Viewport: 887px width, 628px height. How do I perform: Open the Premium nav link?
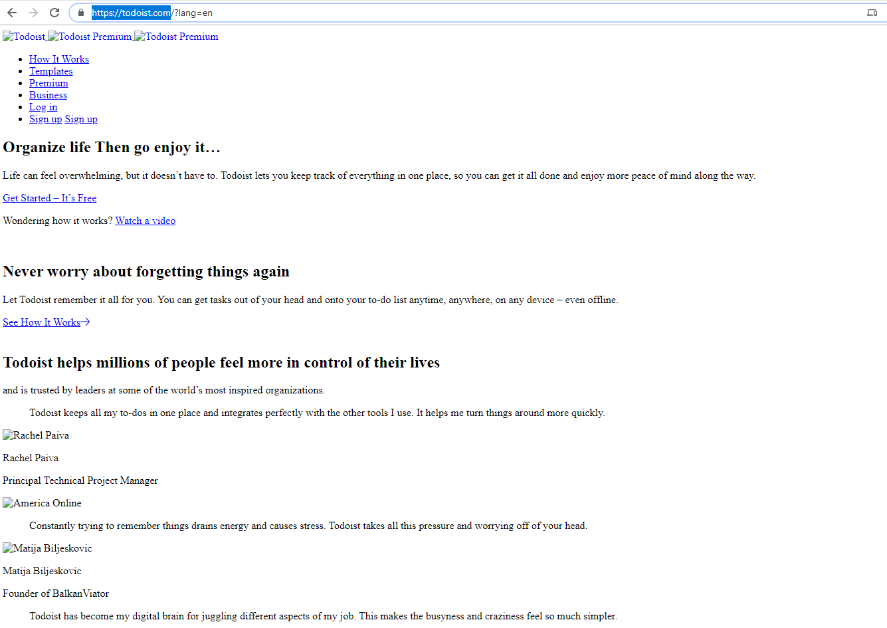tap(49, 83)
